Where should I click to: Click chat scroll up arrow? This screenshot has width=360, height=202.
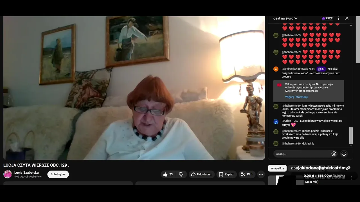coord(351,25)
